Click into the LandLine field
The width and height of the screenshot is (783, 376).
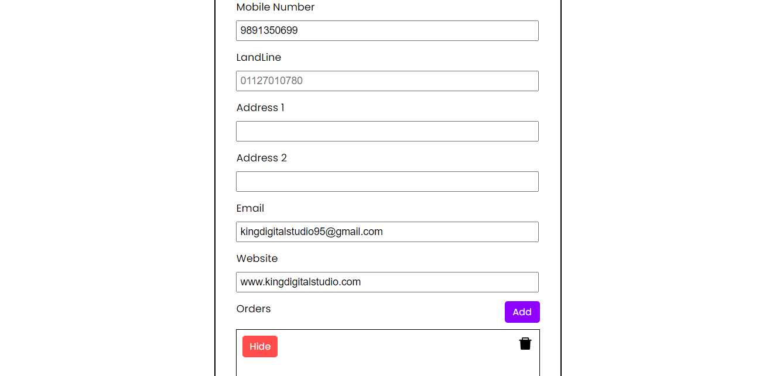coord(387,81)
